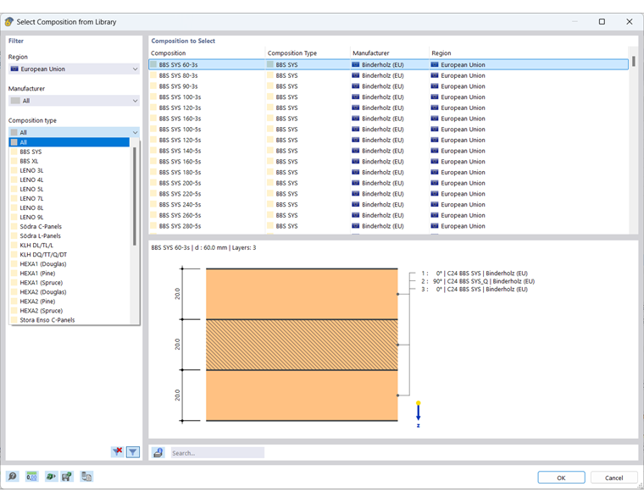
Task: Open units and decimal places icon
Action: pos(31,477)
